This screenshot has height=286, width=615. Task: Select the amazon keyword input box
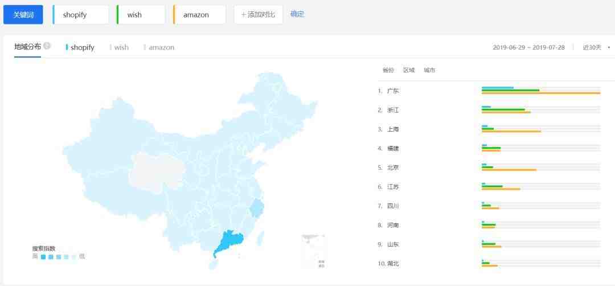200,15
